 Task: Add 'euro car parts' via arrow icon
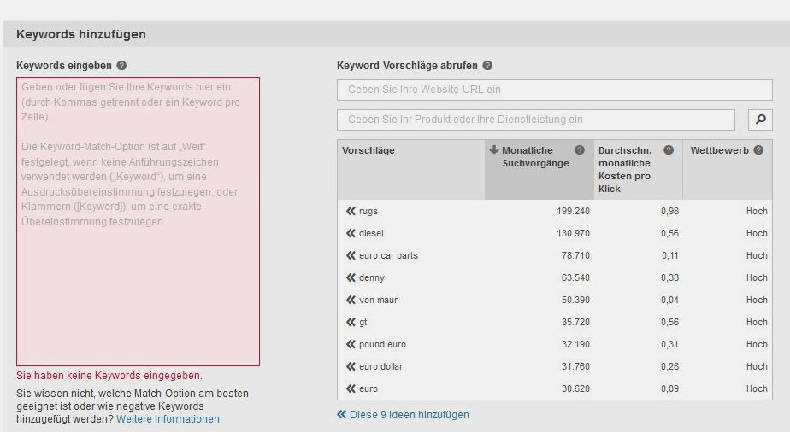tap(351, 255)
